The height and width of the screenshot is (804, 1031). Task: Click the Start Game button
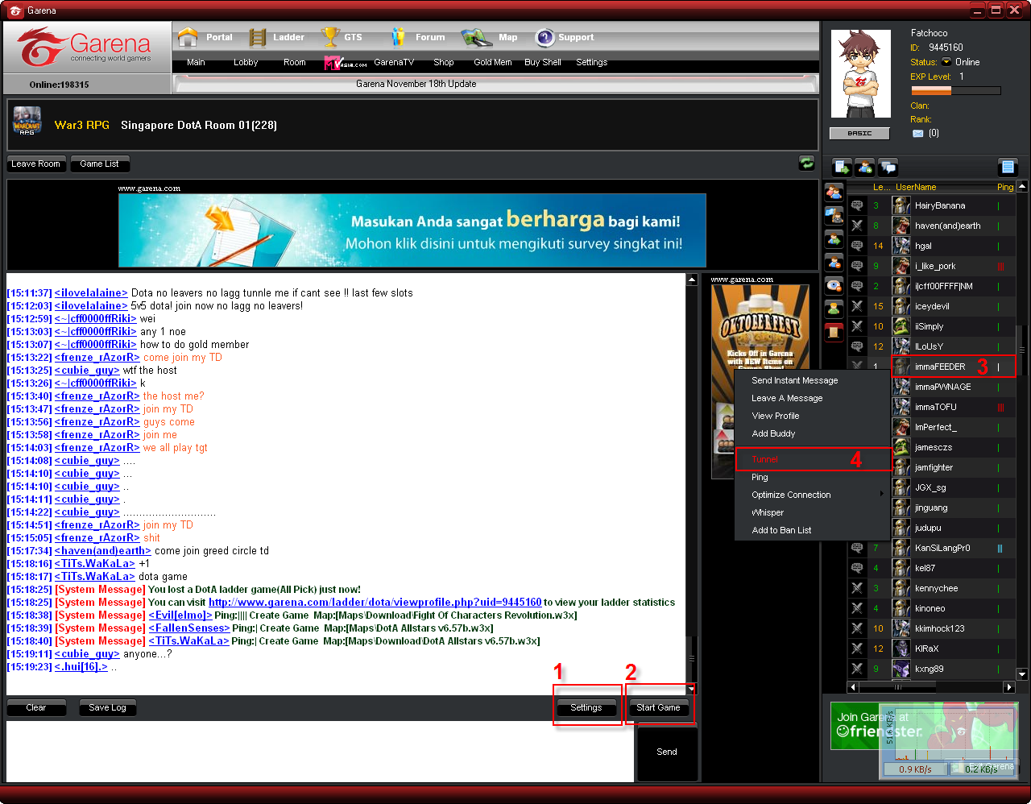pos(659,707)
